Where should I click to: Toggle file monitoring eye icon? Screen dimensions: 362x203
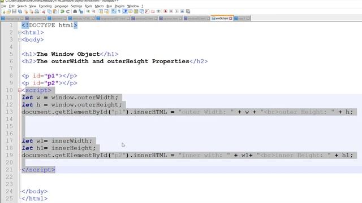click(158, 11)
